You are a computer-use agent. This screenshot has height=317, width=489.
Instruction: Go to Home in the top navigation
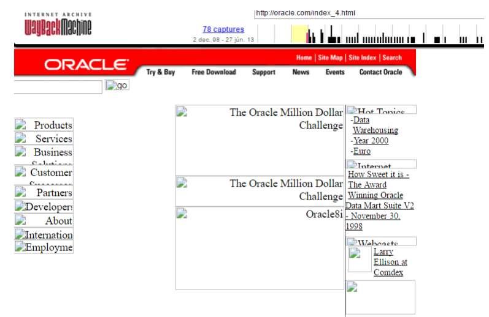304,58
